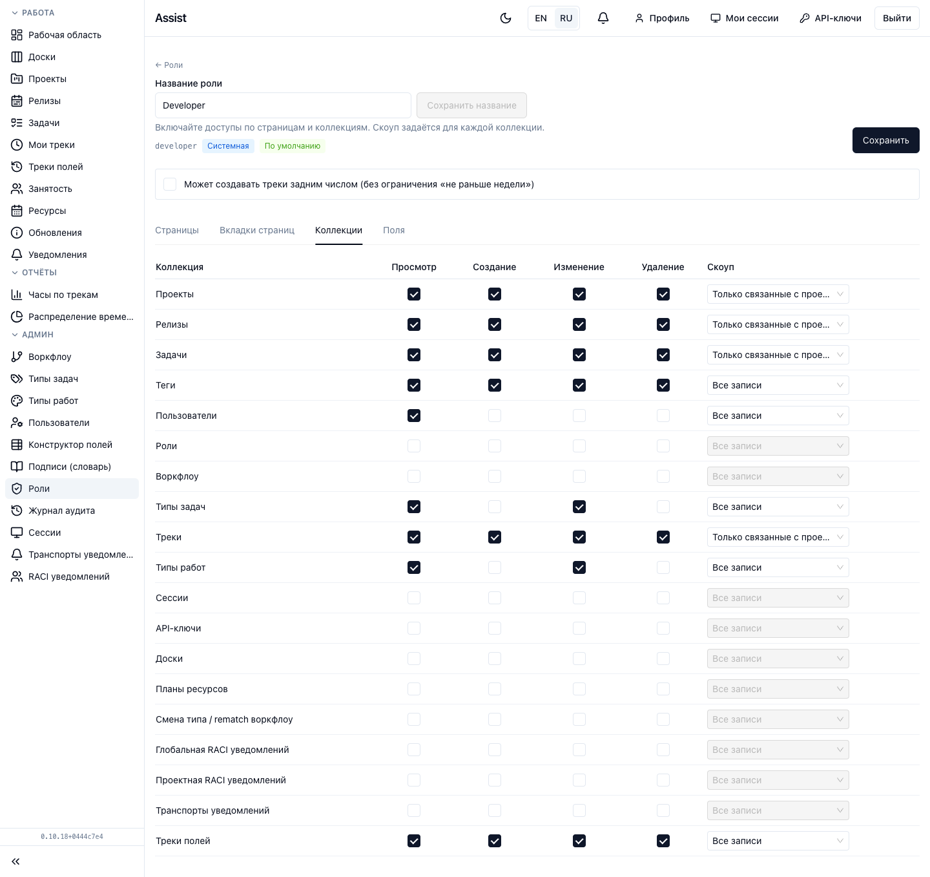
Task: Open scope dropdown for Треки полей row
Action: point(778,841)
